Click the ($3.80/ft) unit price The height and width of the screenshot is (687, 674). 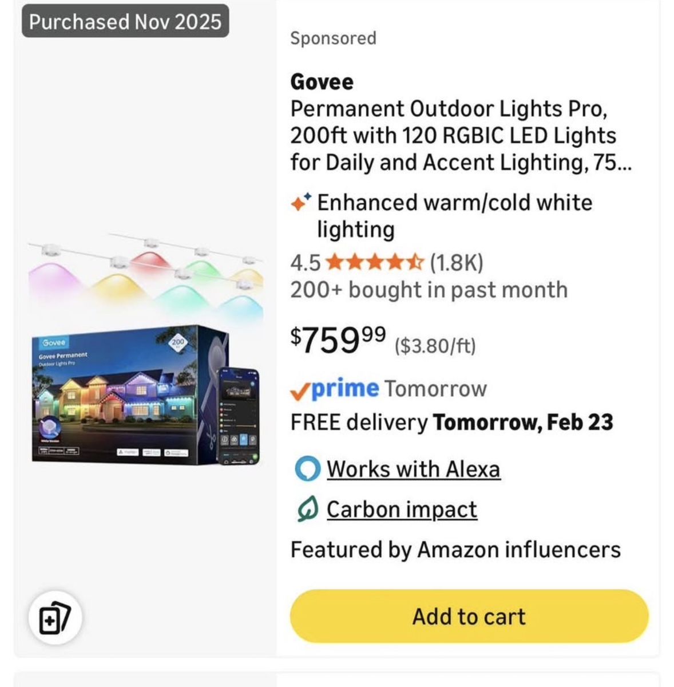tap(435, 346)
